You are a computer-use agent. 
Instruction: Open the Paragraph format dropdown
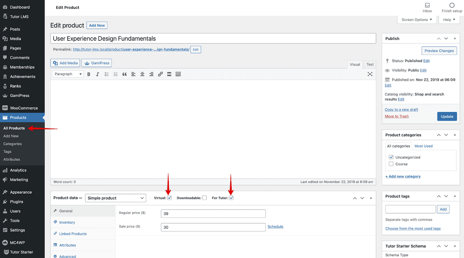click(68, 74)
